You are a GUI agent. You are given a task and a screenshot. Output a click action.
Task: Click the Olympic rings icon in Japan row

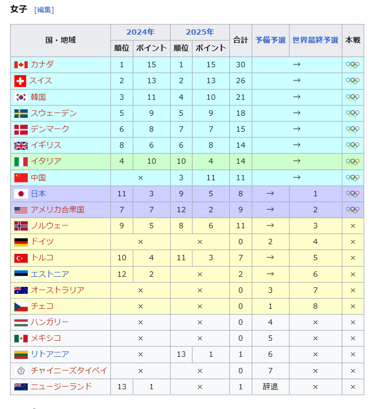pyautogui.click(x=352, y=194)
